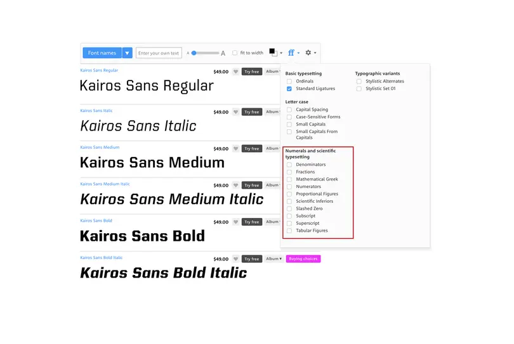Open Album dropdown for Kairos Sans Bold Italic

click(x=273, y=259)
